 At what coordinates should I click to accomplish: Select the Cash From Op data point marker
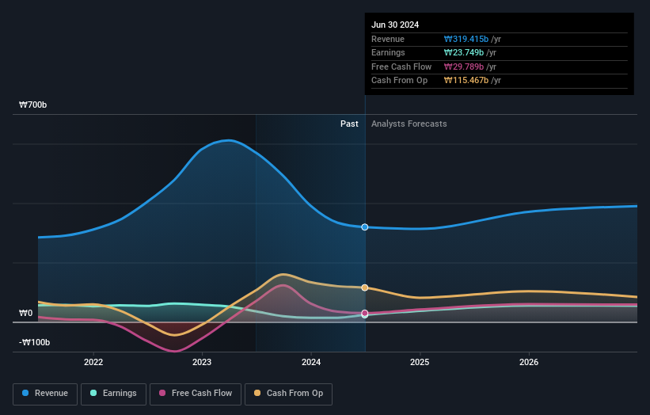pyautogui.click(x=365, y=287)
